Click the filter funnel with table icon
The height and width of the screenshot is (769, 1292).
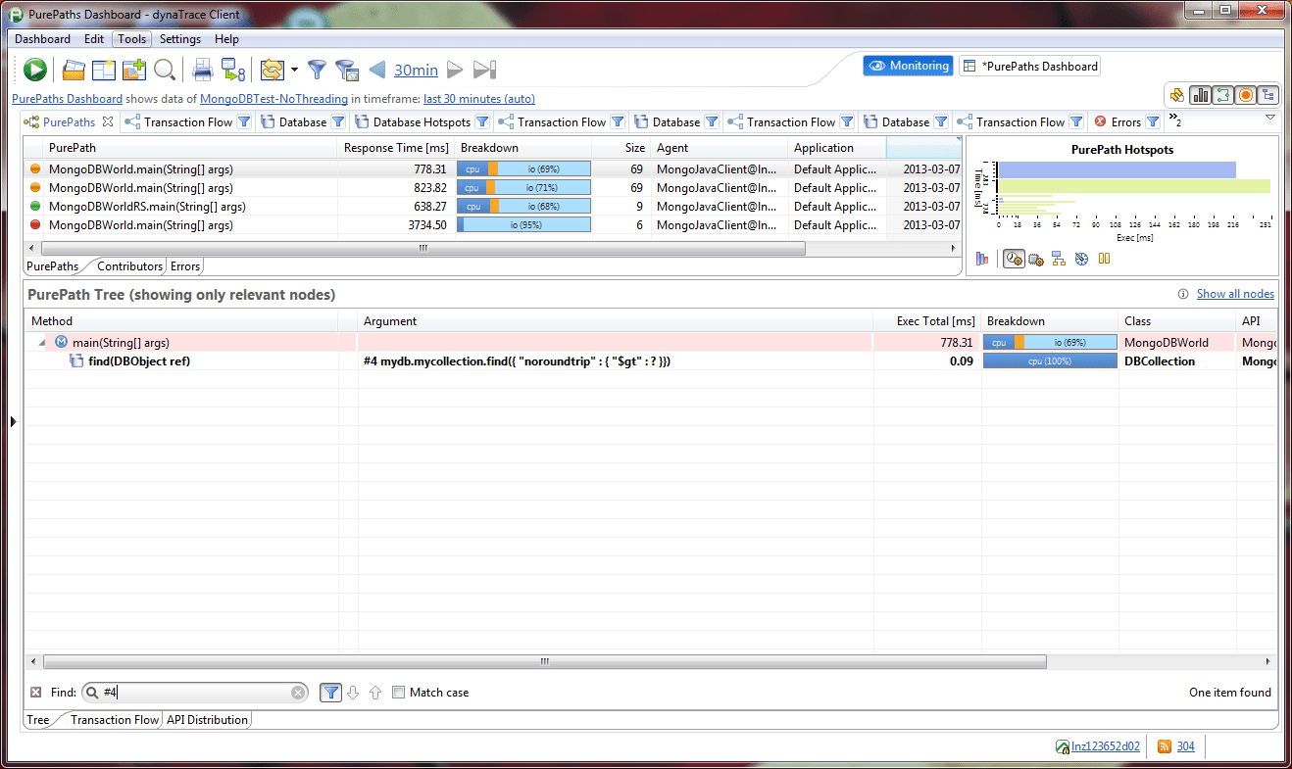point(346,70)
